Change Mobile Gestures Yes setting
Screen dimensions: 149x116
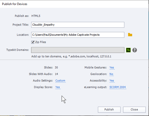[112, 67]
